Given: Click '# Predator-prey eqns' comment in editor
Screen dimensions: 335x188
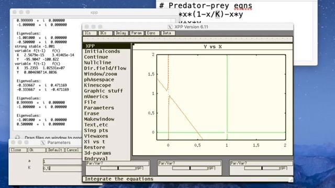Looking at the screenshot, I should click(206, 6).
